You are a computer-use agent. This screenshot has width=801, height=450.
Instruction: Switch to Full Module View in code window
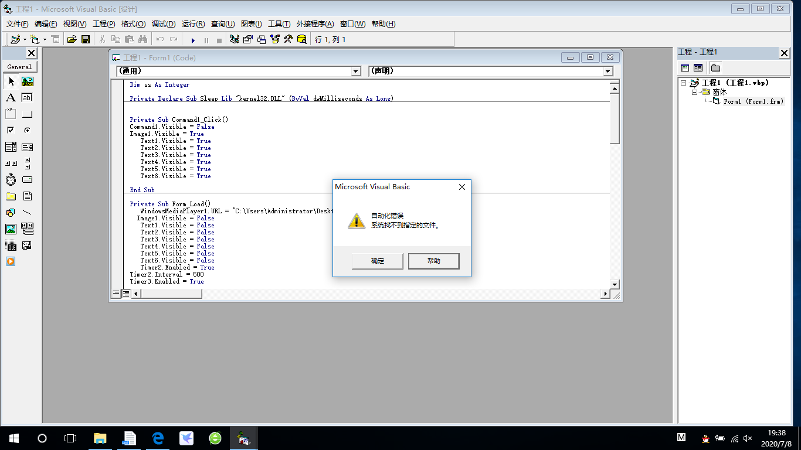pyautogui.click(x=125, y=293)
